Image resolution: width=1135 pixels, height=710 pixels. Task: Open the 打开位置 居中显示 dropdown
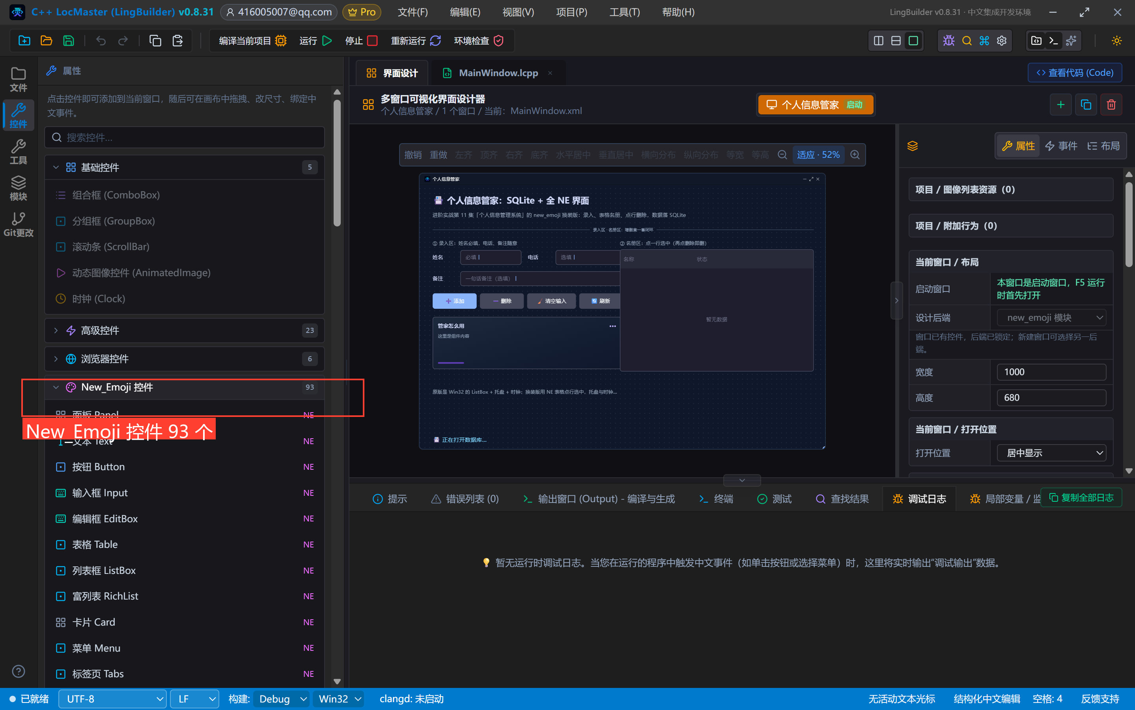1051,453
